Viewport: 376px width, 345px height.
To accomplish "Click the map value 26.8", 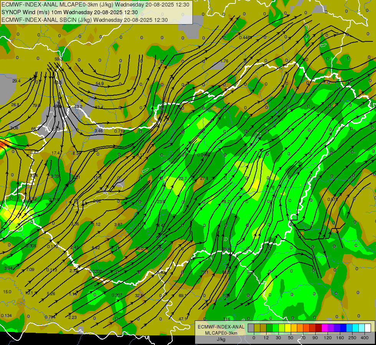I will 15,105.
